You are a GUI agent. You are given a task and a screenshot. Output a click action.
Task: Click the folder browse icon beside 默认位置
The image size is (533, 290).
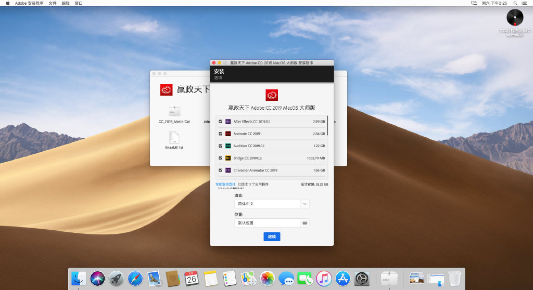tap(305, 223)
